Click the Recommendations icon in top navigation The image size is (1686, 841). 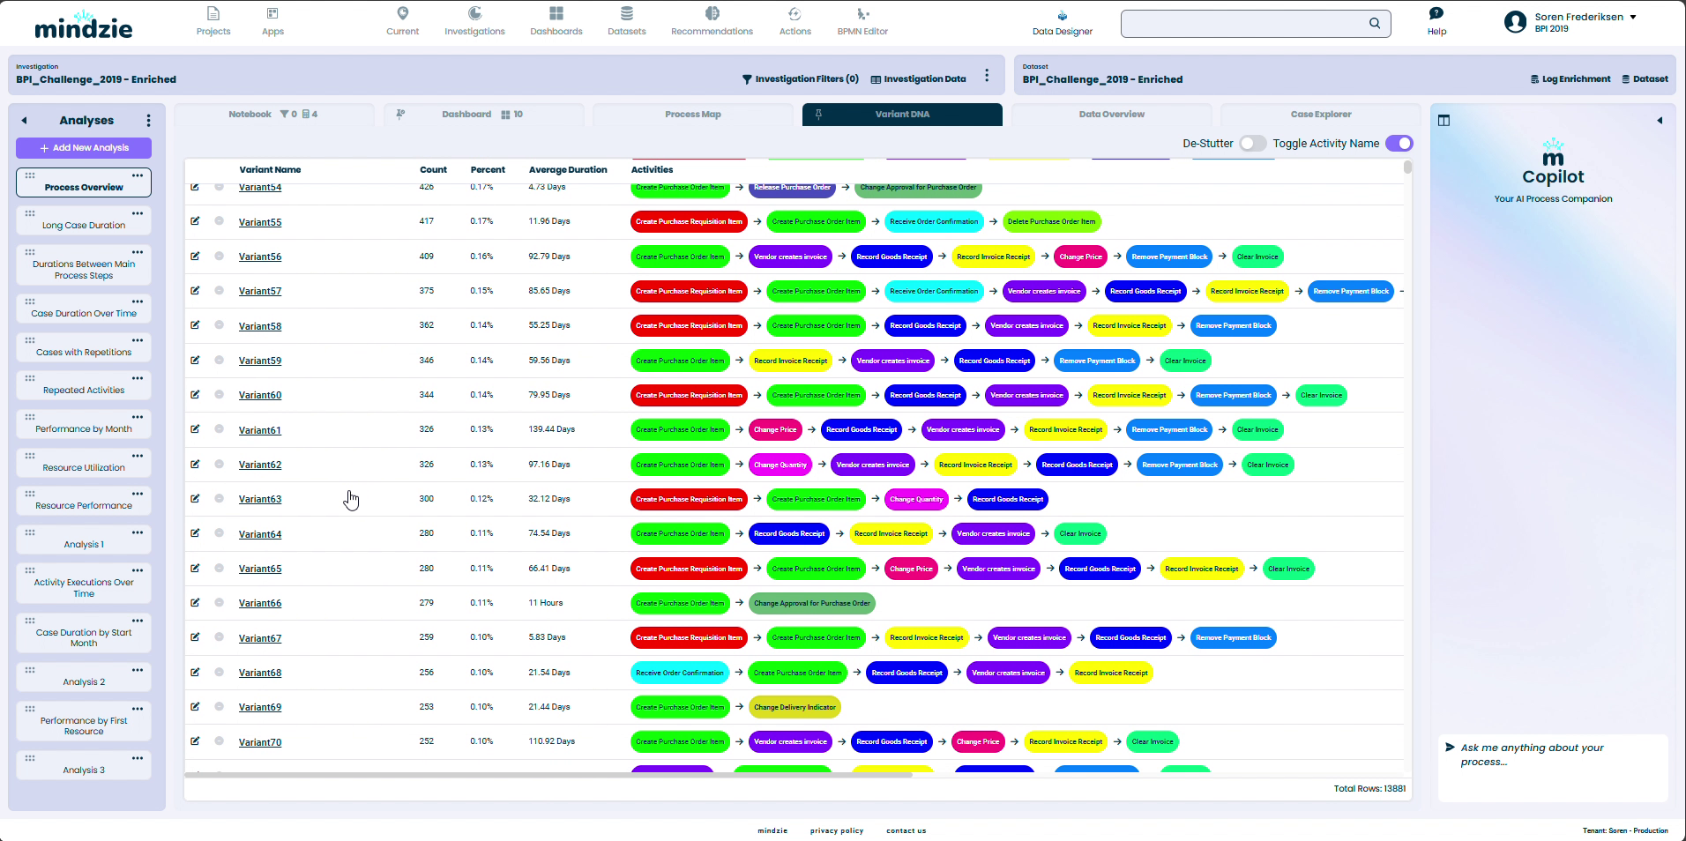click(712, 14)
